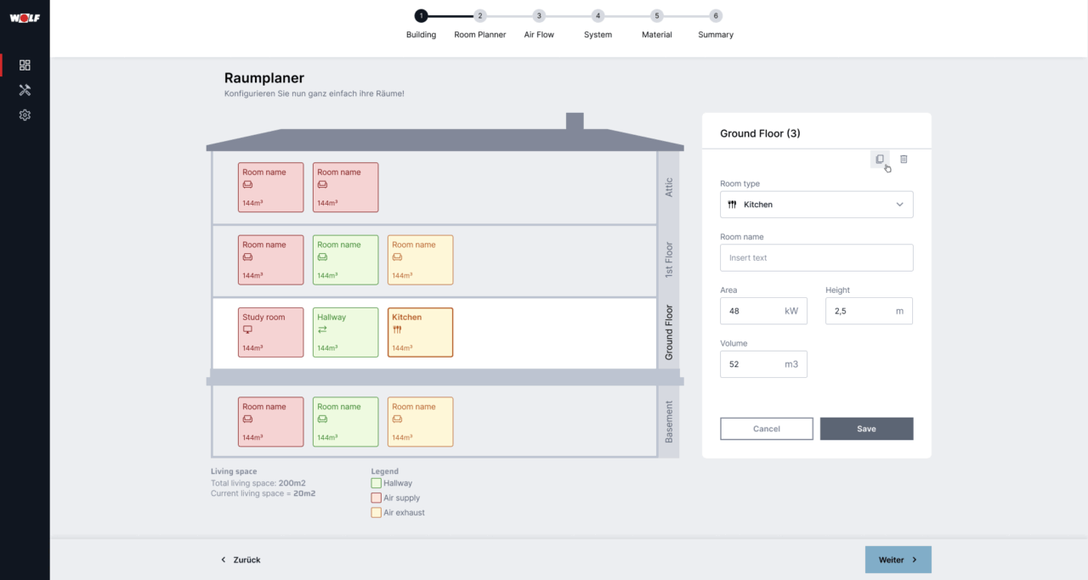Select the Kitchen room card
The image size is (1088, 580).
420,332
